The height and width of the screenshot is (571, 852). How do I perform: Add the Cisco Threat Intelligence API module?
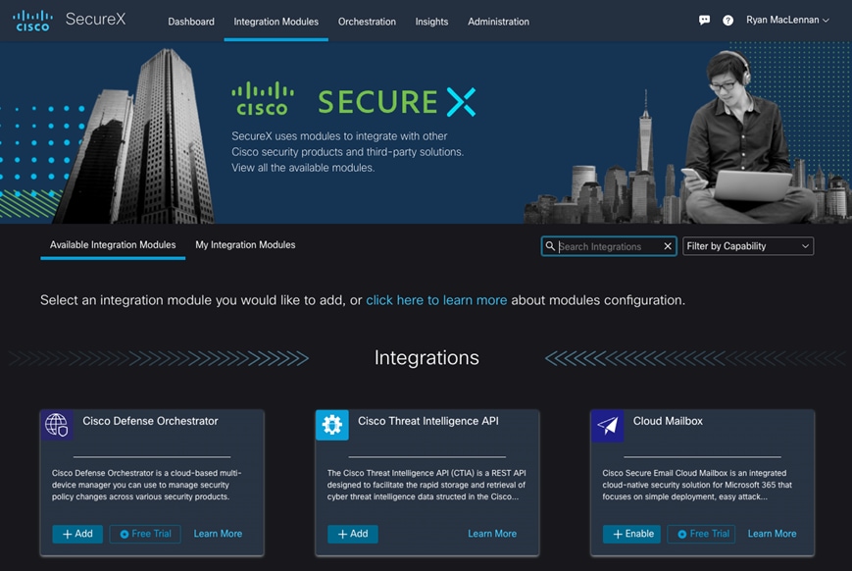(x=353, y=534)
